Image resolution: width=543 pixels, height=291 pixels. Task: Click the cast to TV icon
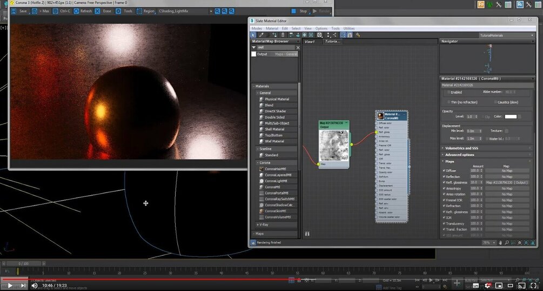pos(521,286)
